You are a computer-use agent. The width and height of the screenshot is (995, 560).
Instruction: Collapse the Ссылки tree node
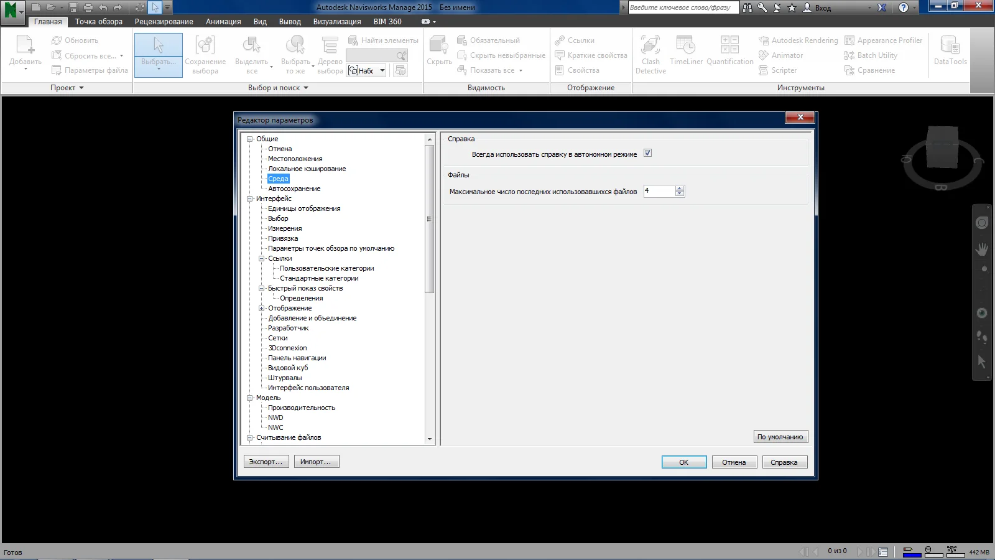[262, 259]
